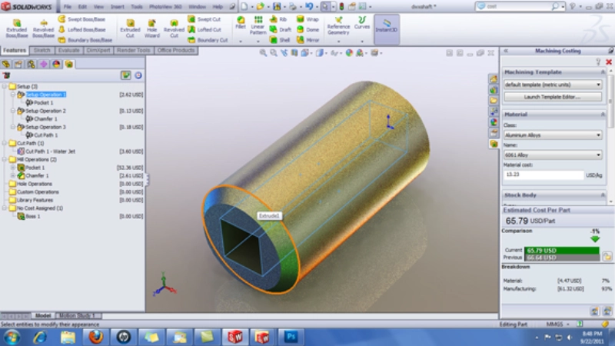Click the Fillet tool icon
Screen dimensions: 615x346
tap(241, 24)
